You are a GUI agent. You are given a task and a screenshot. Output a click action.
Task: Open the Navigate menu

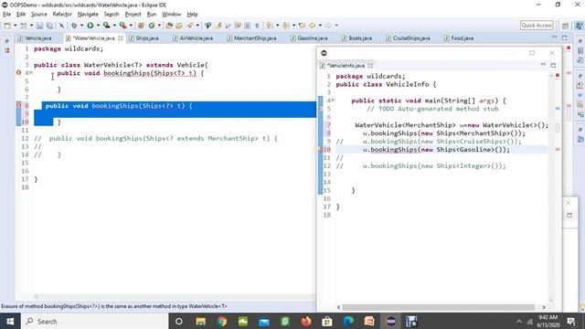tap(88, 15)
